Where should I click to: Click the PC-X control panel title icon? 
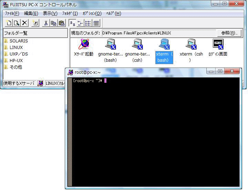(6, 5)
